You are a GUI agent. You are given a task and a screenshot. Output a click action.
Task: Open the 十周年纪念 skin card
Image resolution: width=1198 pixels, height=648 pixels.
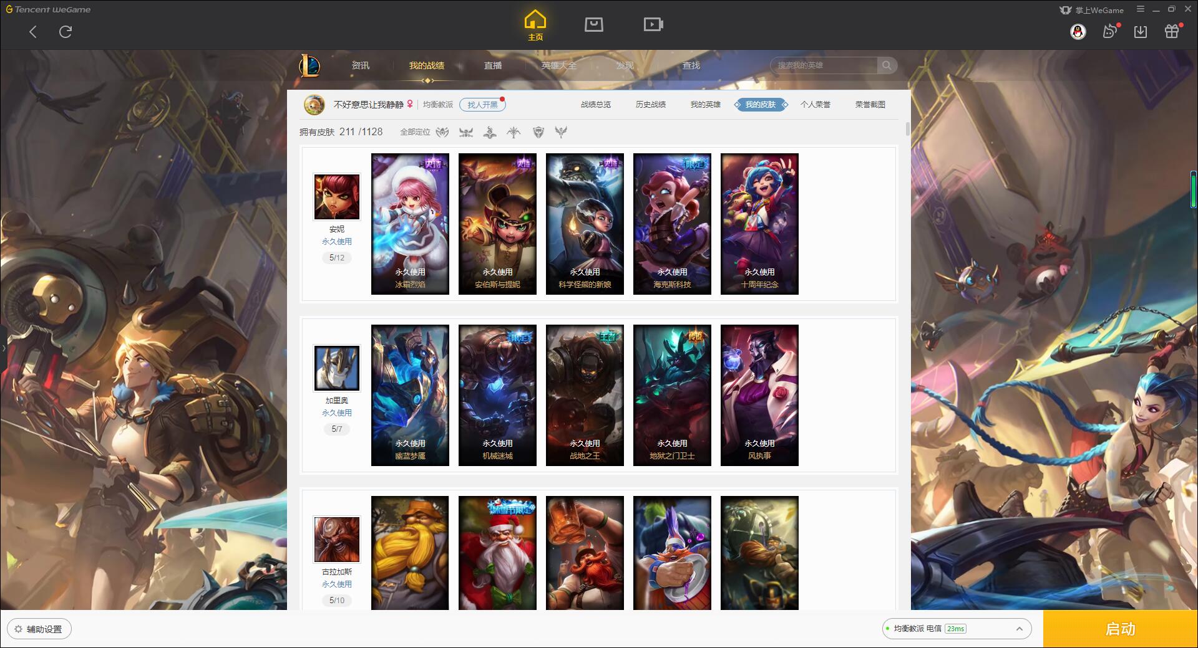[x=759, y=224]
